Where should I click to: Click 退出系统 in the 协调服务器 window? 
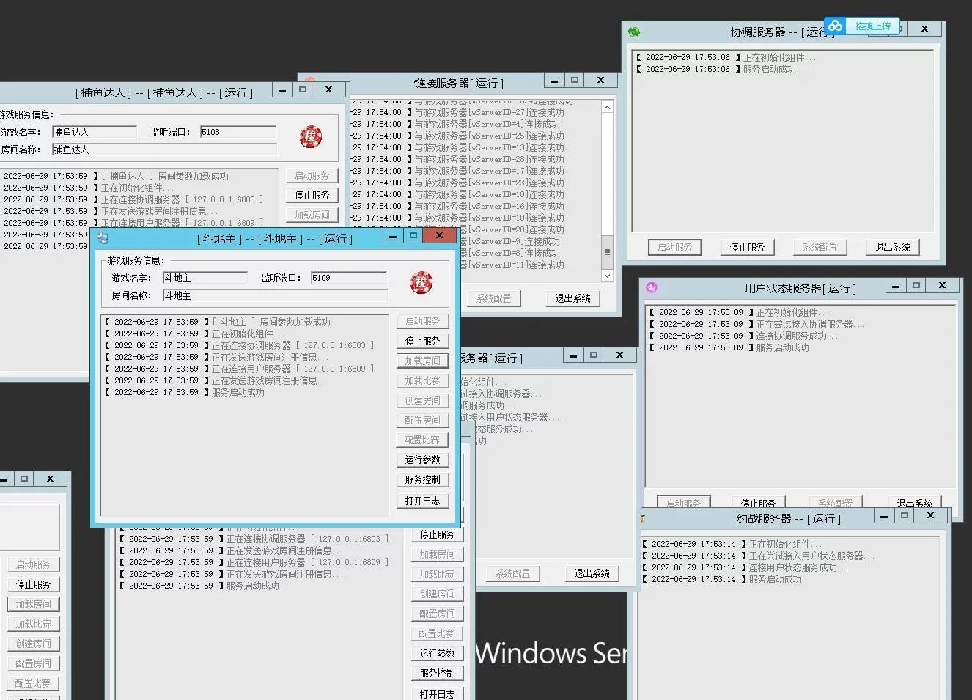click(892, 247)
